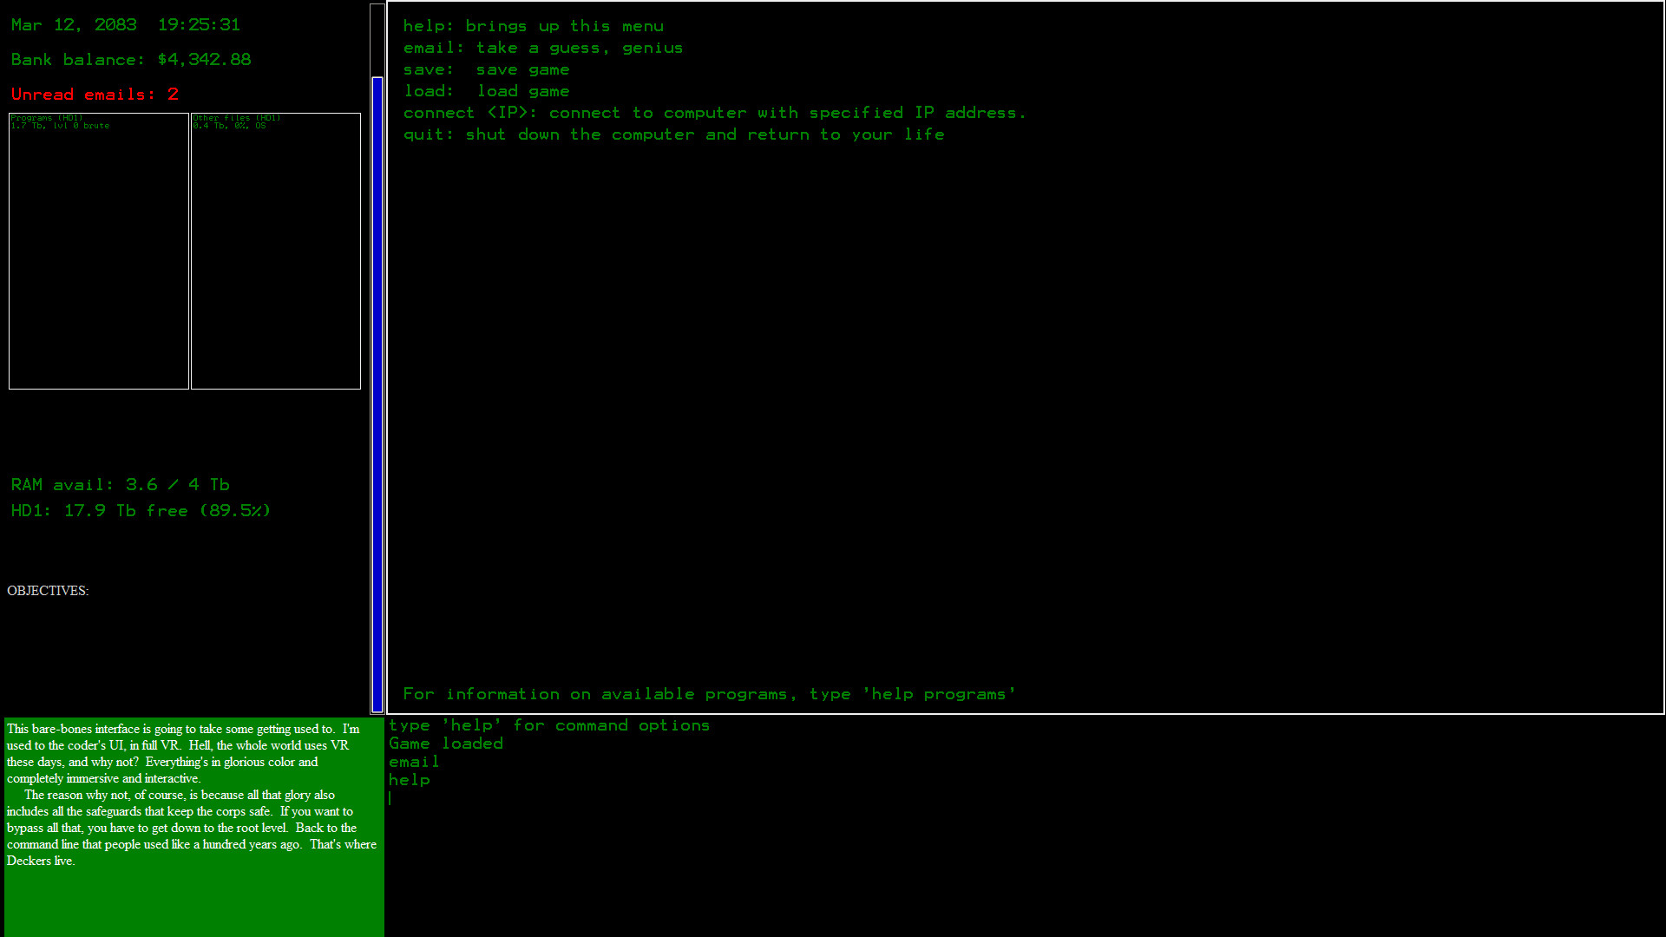Click the RAM avail status line

[x=119, y=484]
